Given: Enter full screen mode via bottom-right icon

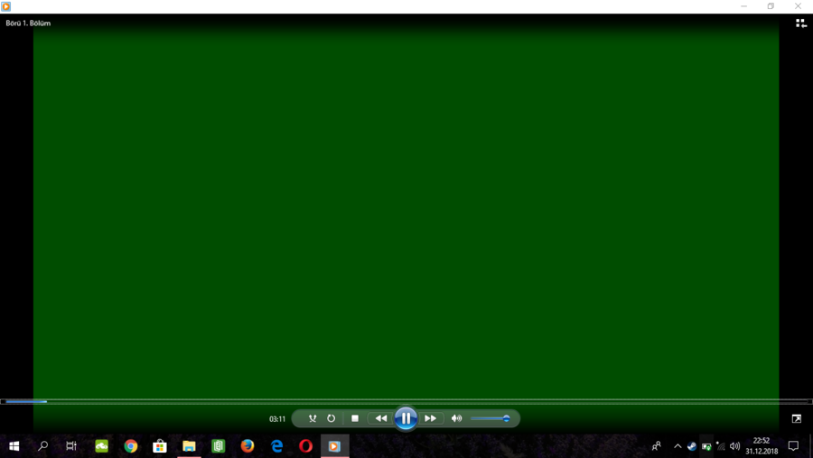Looking at the screenshot, I should [x=797, y=418].
